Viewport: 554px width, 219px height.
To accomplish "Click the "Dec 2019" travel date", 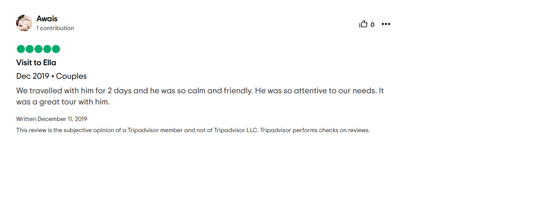I will click(33, 76).
